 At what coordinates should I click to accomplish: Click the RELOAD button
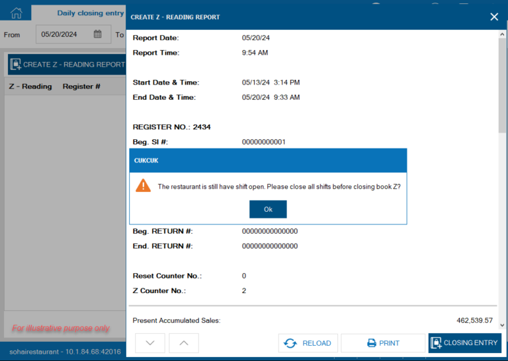[x=308, y=343]
